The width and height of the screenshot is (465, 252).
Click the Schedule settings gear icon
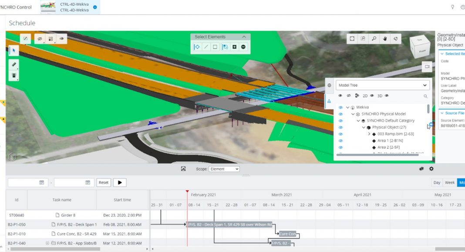pyautogui.click(x=431, y=169)
